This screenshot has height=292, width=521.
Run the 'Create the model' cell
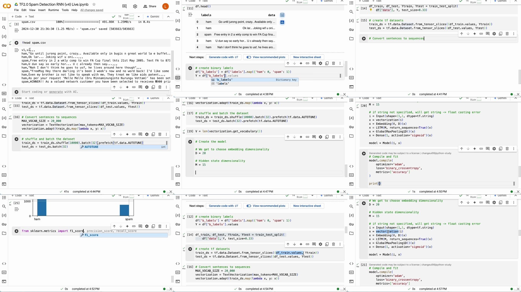tap(190, 142)
